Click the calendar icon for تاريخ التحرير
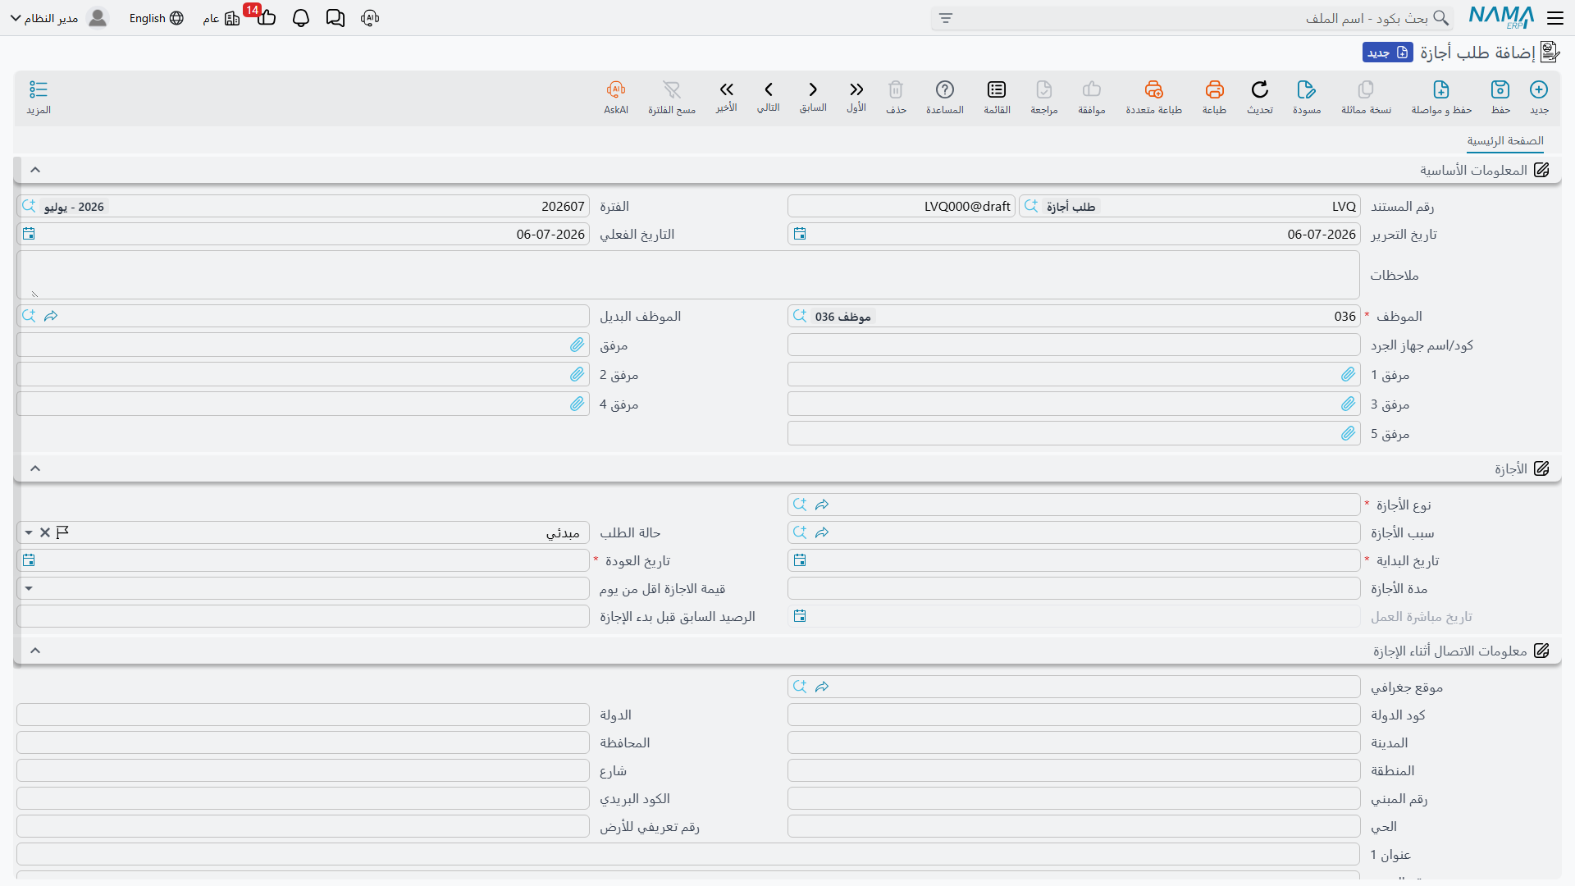The image size is (1575, 886). (x=800, y=234)
